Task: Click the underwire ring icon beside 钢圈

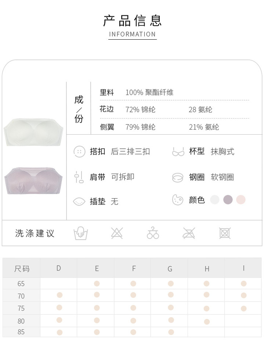Action: coord(178,177)
